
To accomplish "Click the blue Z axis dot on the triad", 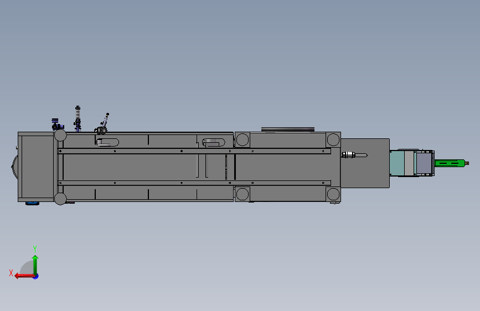I will click(x=36, y=276).
